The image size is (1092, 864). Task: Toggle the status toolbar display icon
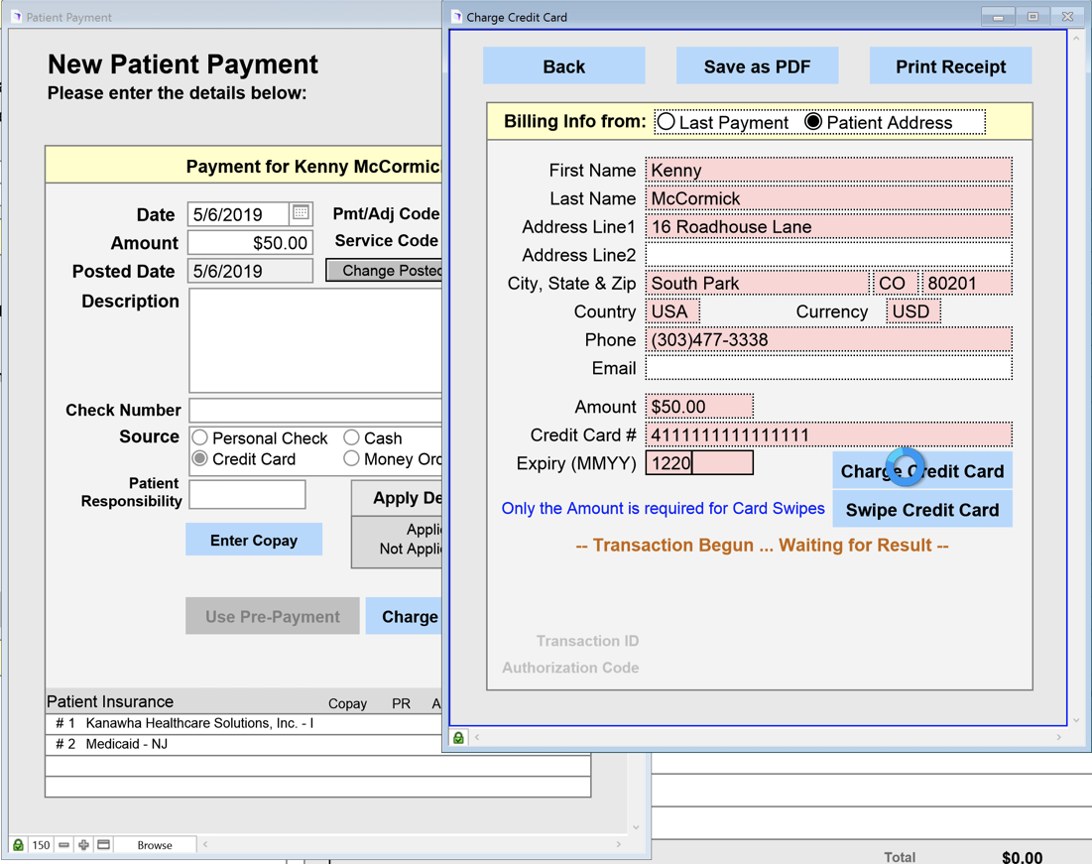(104, 845)
